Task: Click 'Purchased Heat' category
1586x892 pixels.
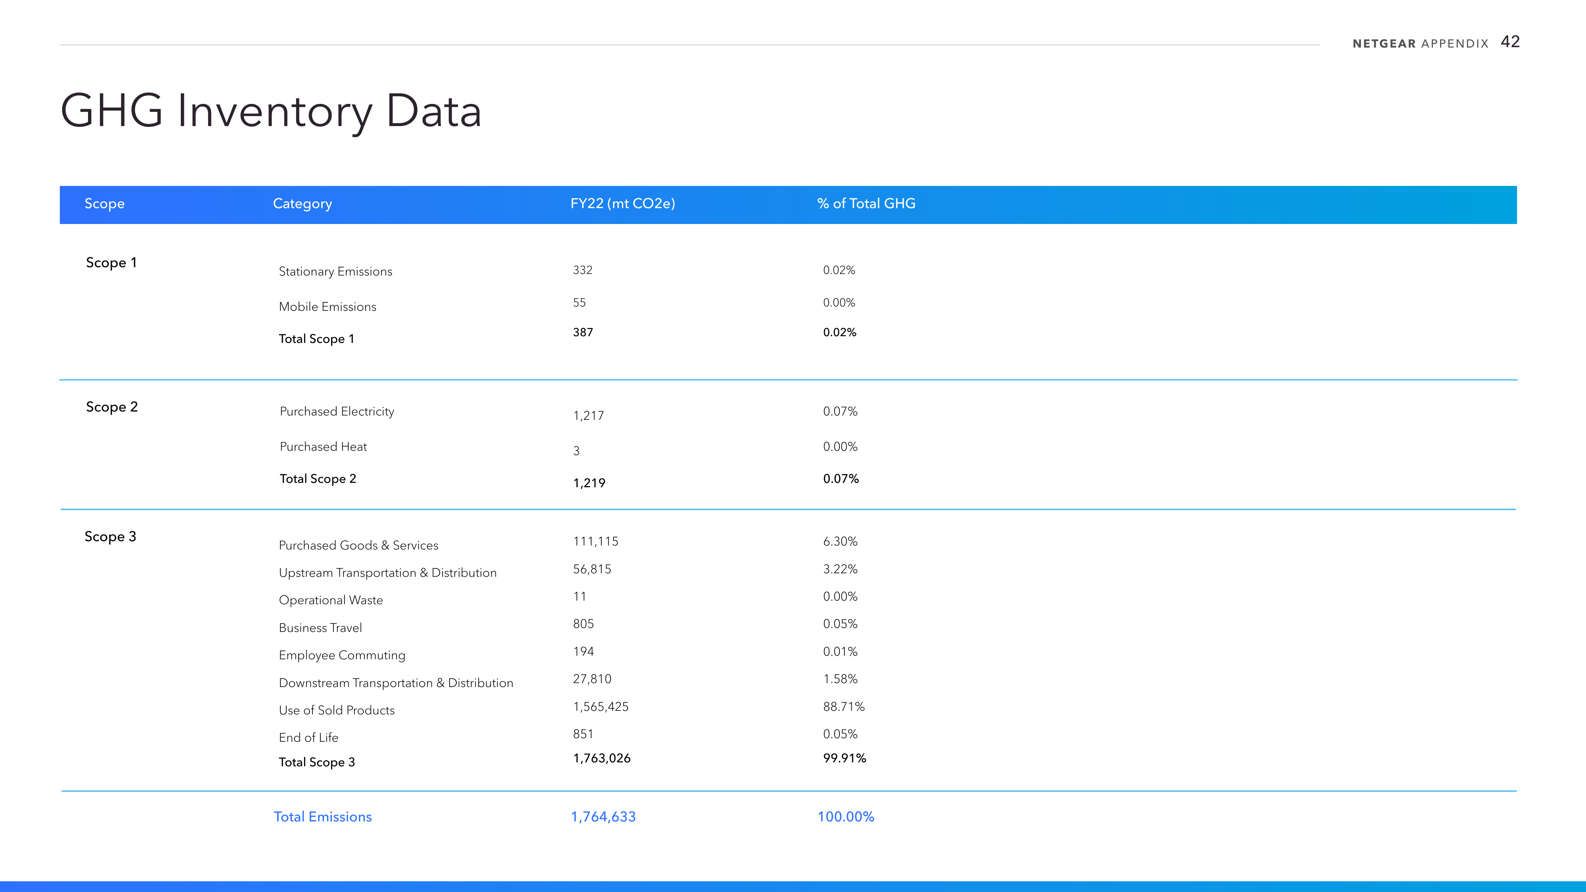Action: [x=323, y=446]
